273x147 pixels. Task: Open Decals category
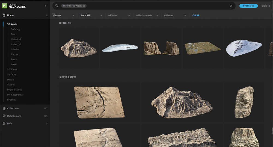tap(11, 80)
